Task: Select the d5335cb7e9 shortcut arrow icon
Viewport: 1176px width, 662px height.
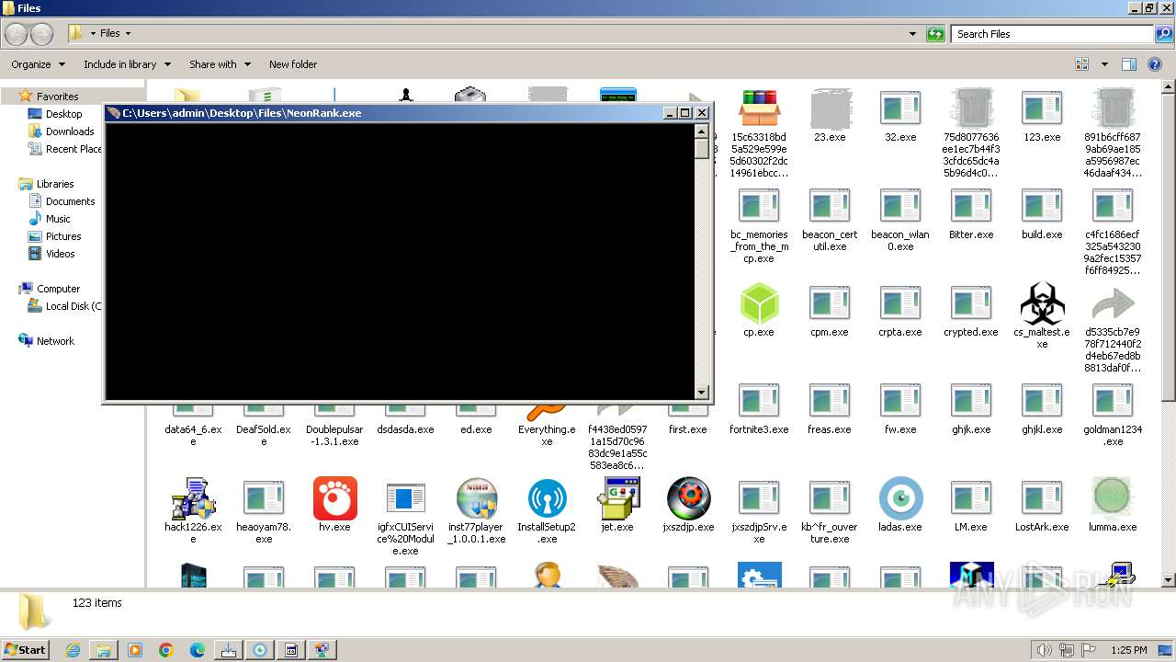Action: pos(1113,303)
